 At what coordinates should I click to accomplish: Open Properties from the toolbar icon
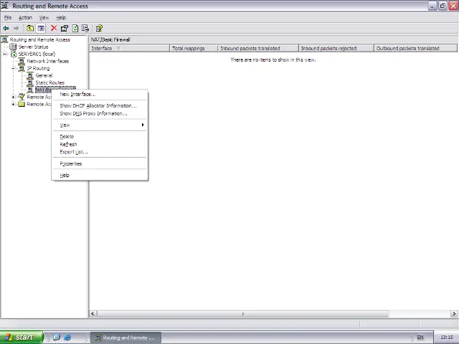pyautogui.click(x=64, y=28)
